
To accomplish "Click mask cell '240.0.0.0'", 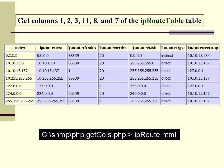I will [144, 93].
